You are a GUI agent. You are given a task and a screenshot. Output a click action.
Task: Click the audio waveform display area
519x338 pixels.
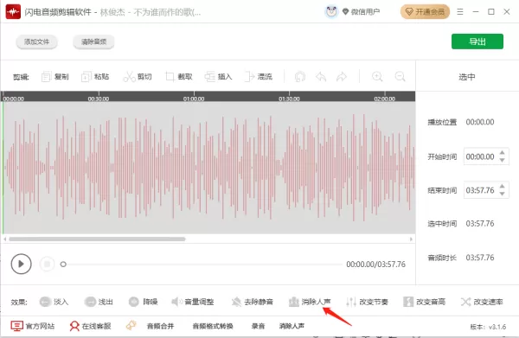pyautogui.click(x=208, y=168)
